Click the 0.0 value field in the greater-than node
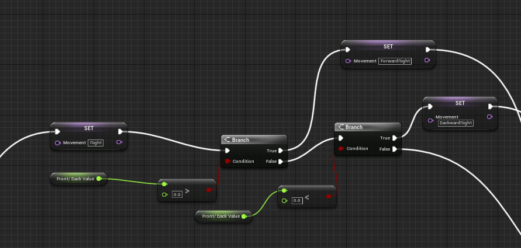The image size is (521, 248). point(177,194)
